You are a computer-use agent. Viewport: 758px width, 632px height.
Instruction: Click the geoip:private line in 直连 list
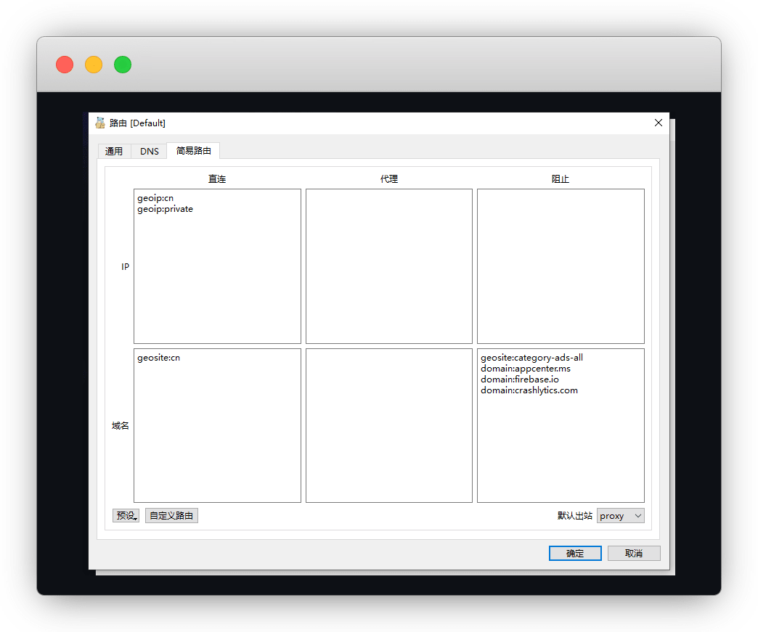pos(166,209)
